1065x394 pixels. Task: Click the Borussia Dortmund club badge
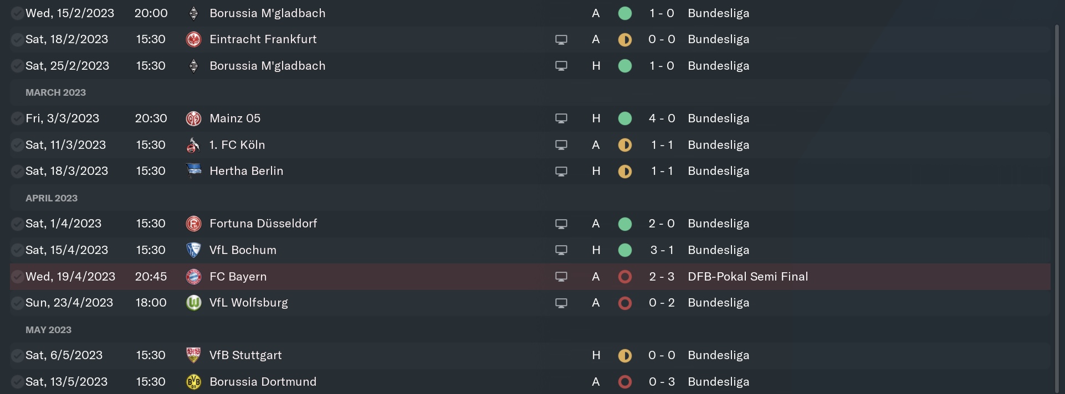[x=193, y=382]
